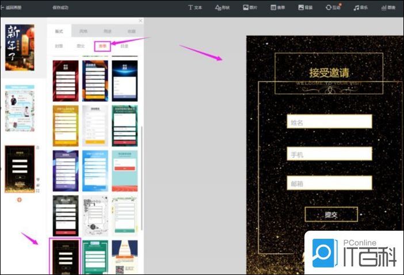The width and height of the screenshot is (404, 275).
Task: Select the 封面 cover sub-tab
Action: [x=59, y=46]
